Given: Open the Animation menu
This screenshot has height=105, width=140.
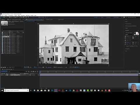Looking at the screenshot, I should coord(23,15).
